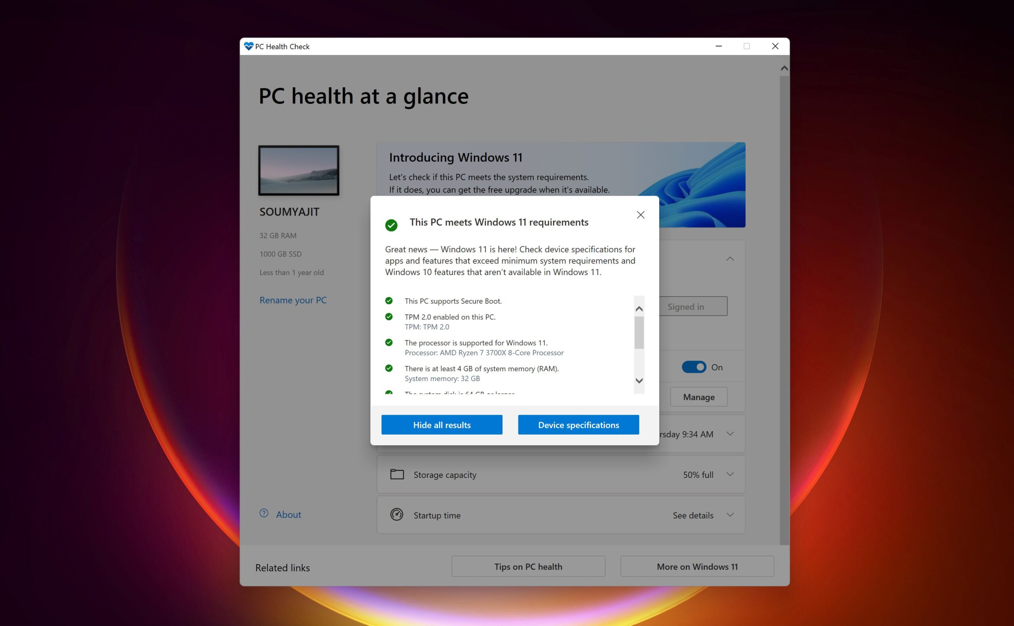Screen dimensions: 1014x626
Task: Open More on Windows 11
Action: pyautogui.click(x=697, y=566)
